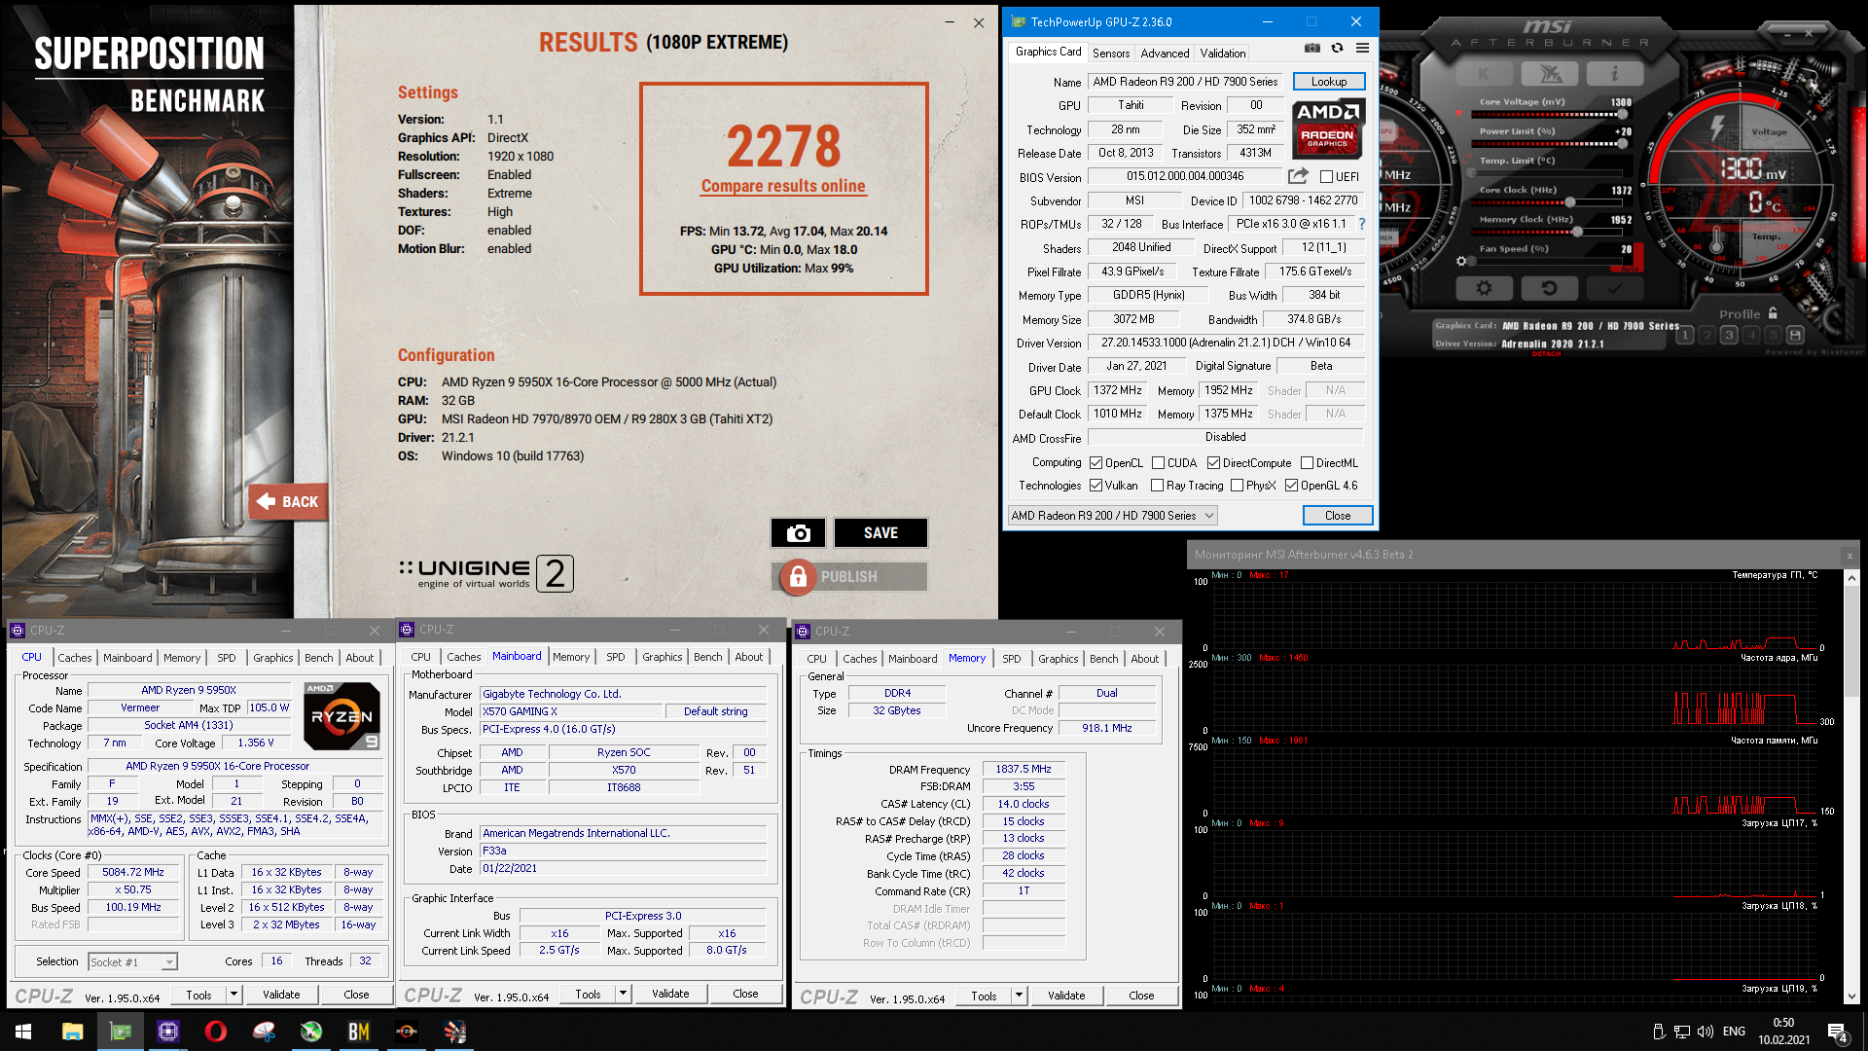Switch to the GPU-Z Advanced tab
1868x1051 pixels.
[1165, 54]
